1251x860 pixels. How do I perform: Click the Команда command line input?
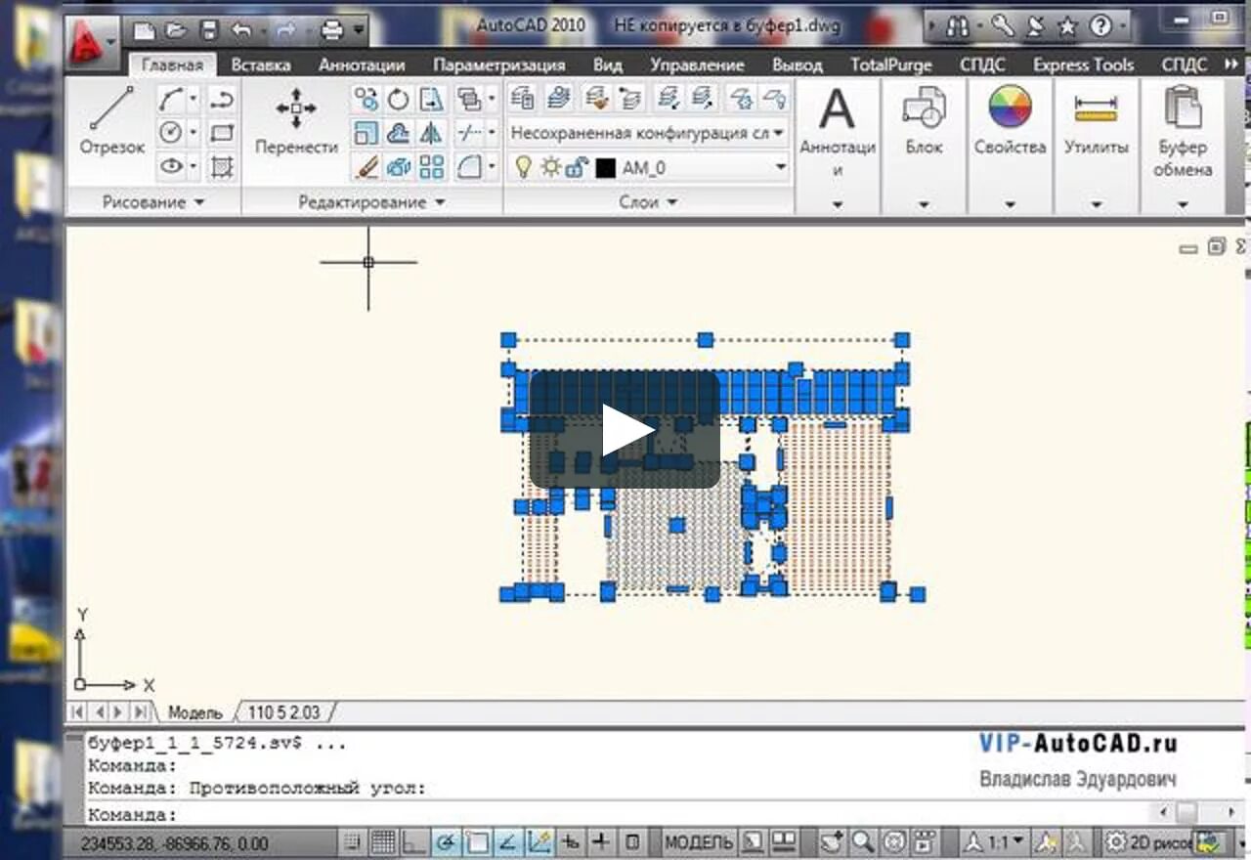pyautogui.click(x=616, y=814)
